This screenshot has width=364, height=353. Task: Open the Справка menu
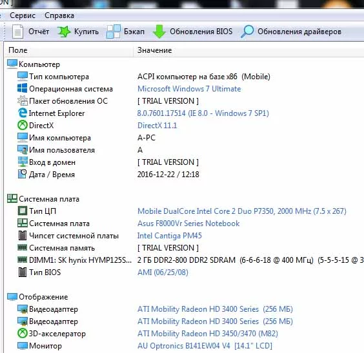pos(59,15)
